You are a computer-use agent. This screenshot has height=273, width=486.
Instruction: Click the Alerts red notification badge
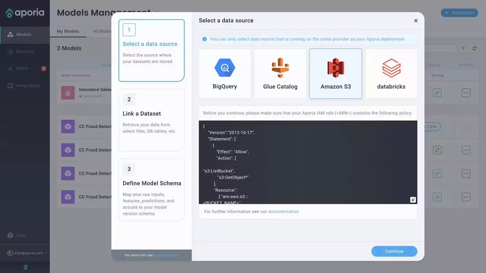click(44, 69)
